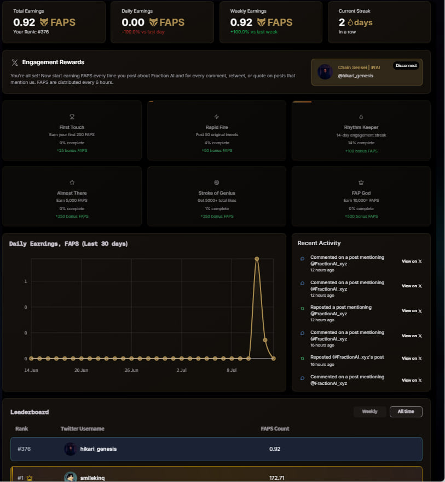This screenshot has height=482, width=445.
Task: Select the FAP God achievement title
Action: click(361, 193)
